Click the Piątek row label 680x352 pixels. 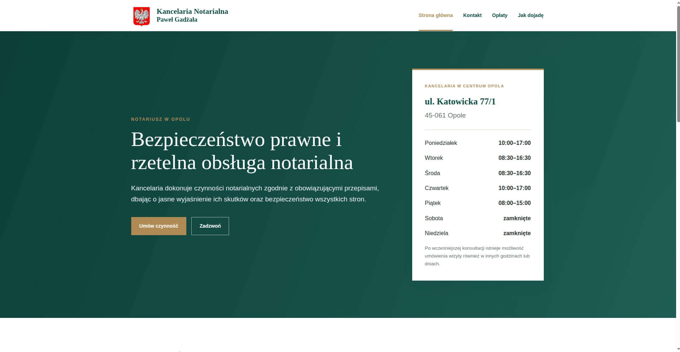432,203
